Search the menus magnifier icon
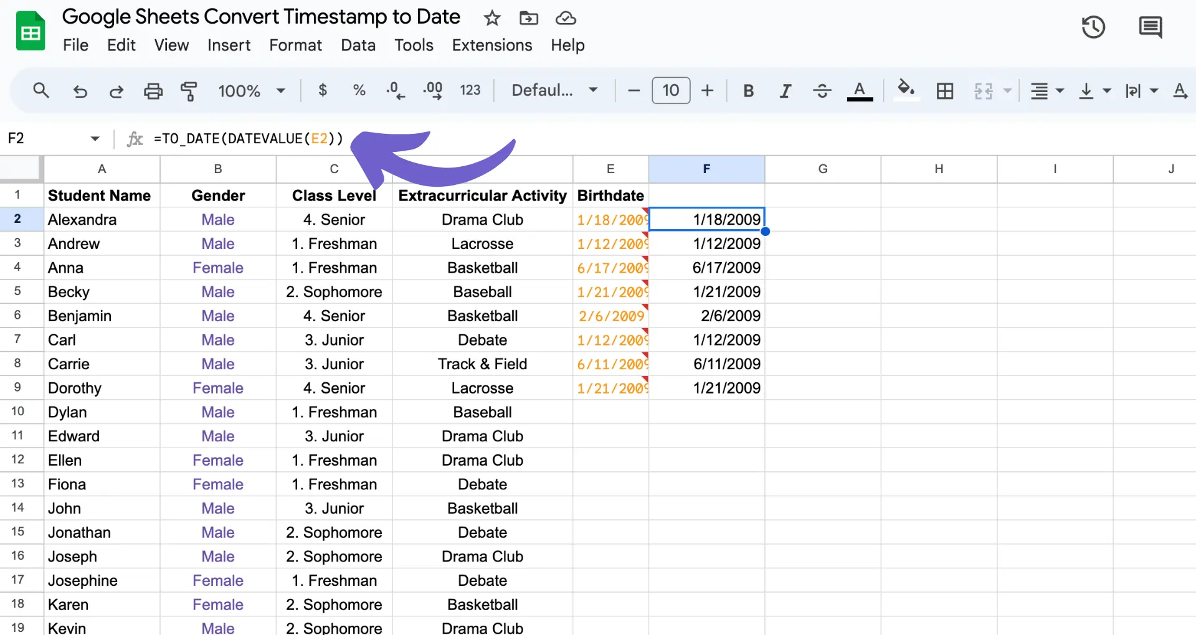1196x635 pixels. [41, 91]
